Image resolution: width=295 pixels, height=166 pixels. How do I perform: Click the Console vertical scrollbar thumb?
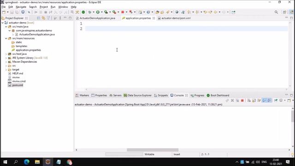coord(293,116)
